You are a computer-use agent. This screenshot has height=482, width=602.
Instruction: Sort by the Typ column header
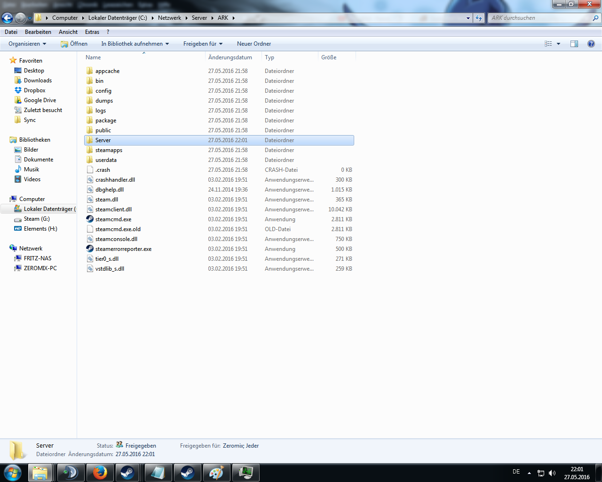290,57
